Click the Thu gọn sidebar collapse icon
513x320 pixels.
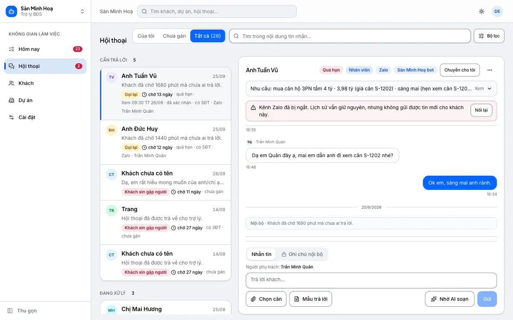(x=10, y=311)
